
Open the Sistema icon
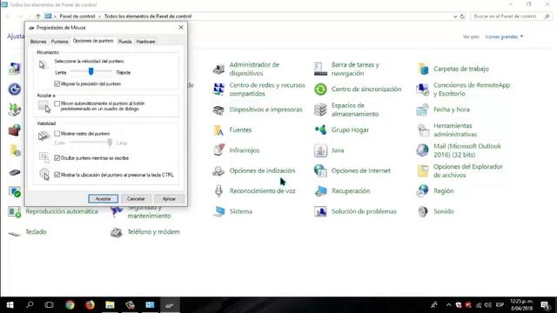(218, 211)
